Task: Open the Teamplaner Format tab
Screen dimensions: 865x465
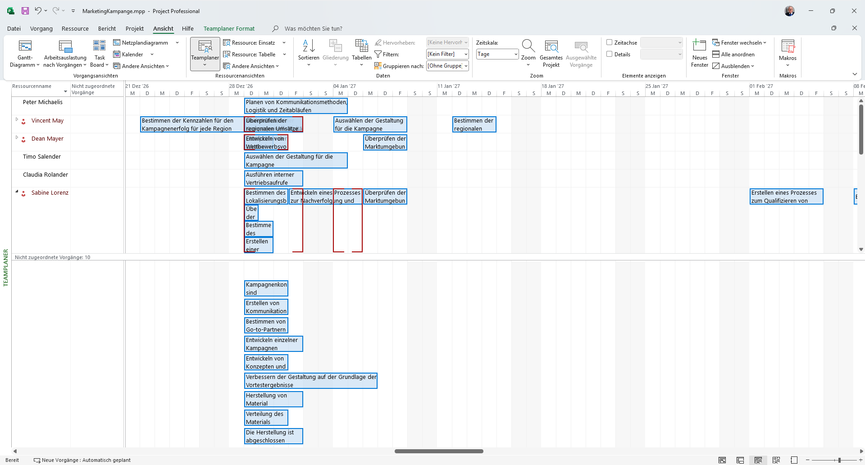Action: pos(229,28)
